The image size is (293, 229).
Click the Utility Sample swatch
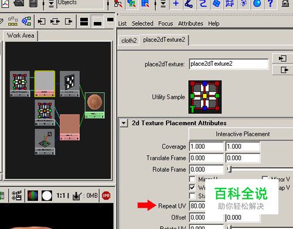(x=205, y=97)
